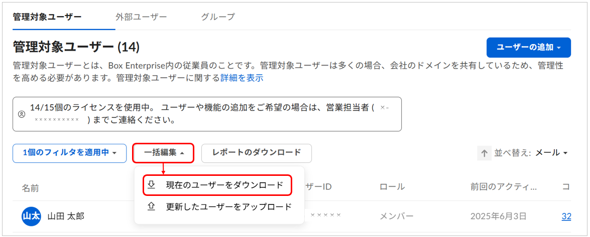590x237 pixels.
Task: Open the 並べ替え: メール sort dropdown
Action: (x=551, y=153)
